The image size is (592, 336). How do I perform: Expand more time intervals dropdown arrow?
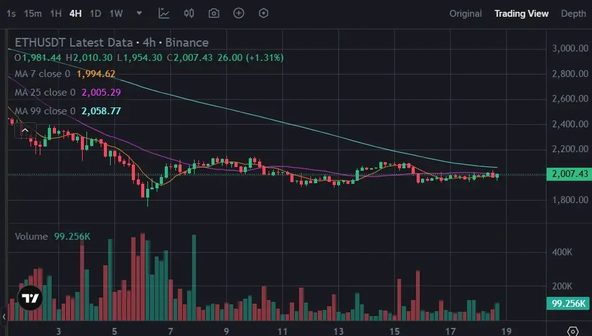coord(139,13)
